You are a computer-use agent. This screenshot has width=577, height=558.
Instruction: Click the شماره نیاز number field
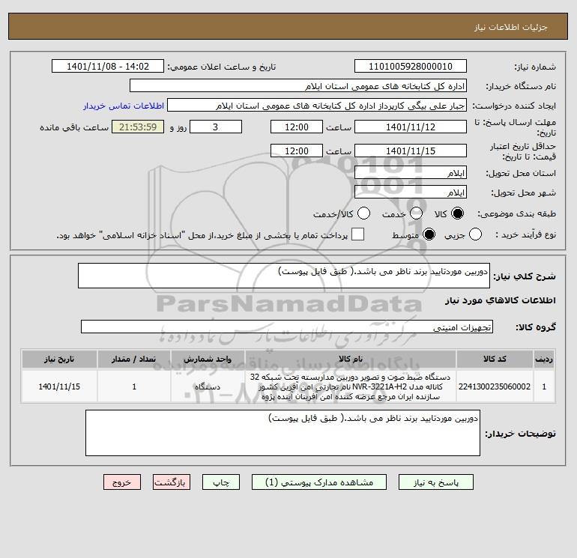click(411, 66)
